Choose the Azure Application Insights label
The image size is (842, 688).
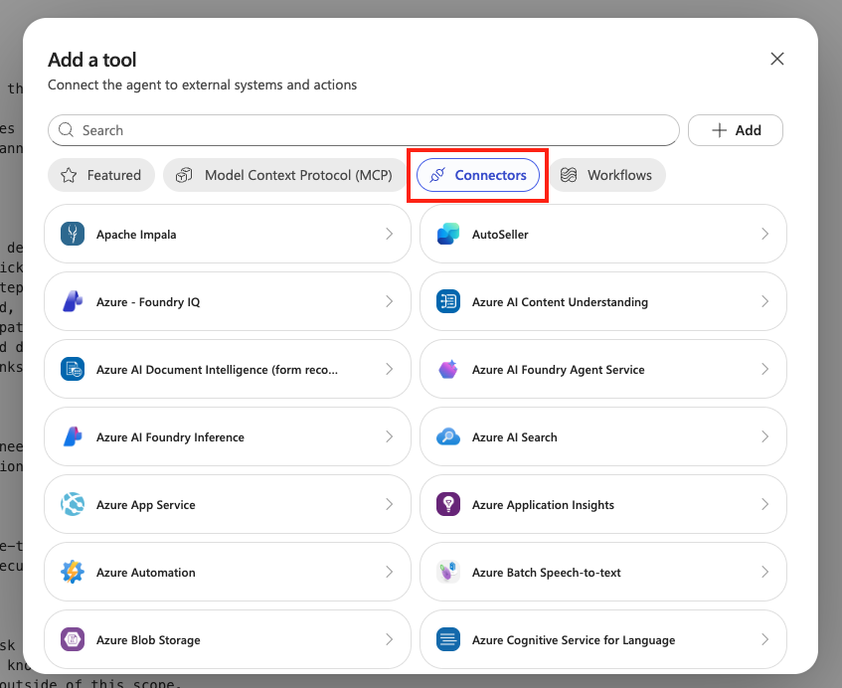pos(543,505)
